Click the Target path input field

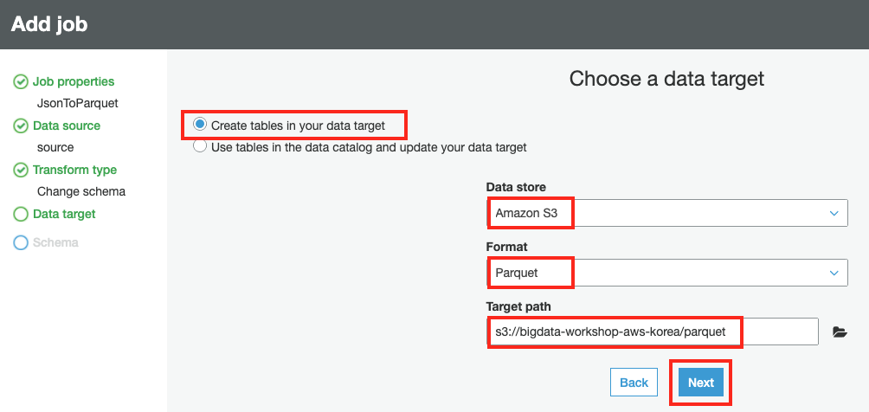(653, 332)
